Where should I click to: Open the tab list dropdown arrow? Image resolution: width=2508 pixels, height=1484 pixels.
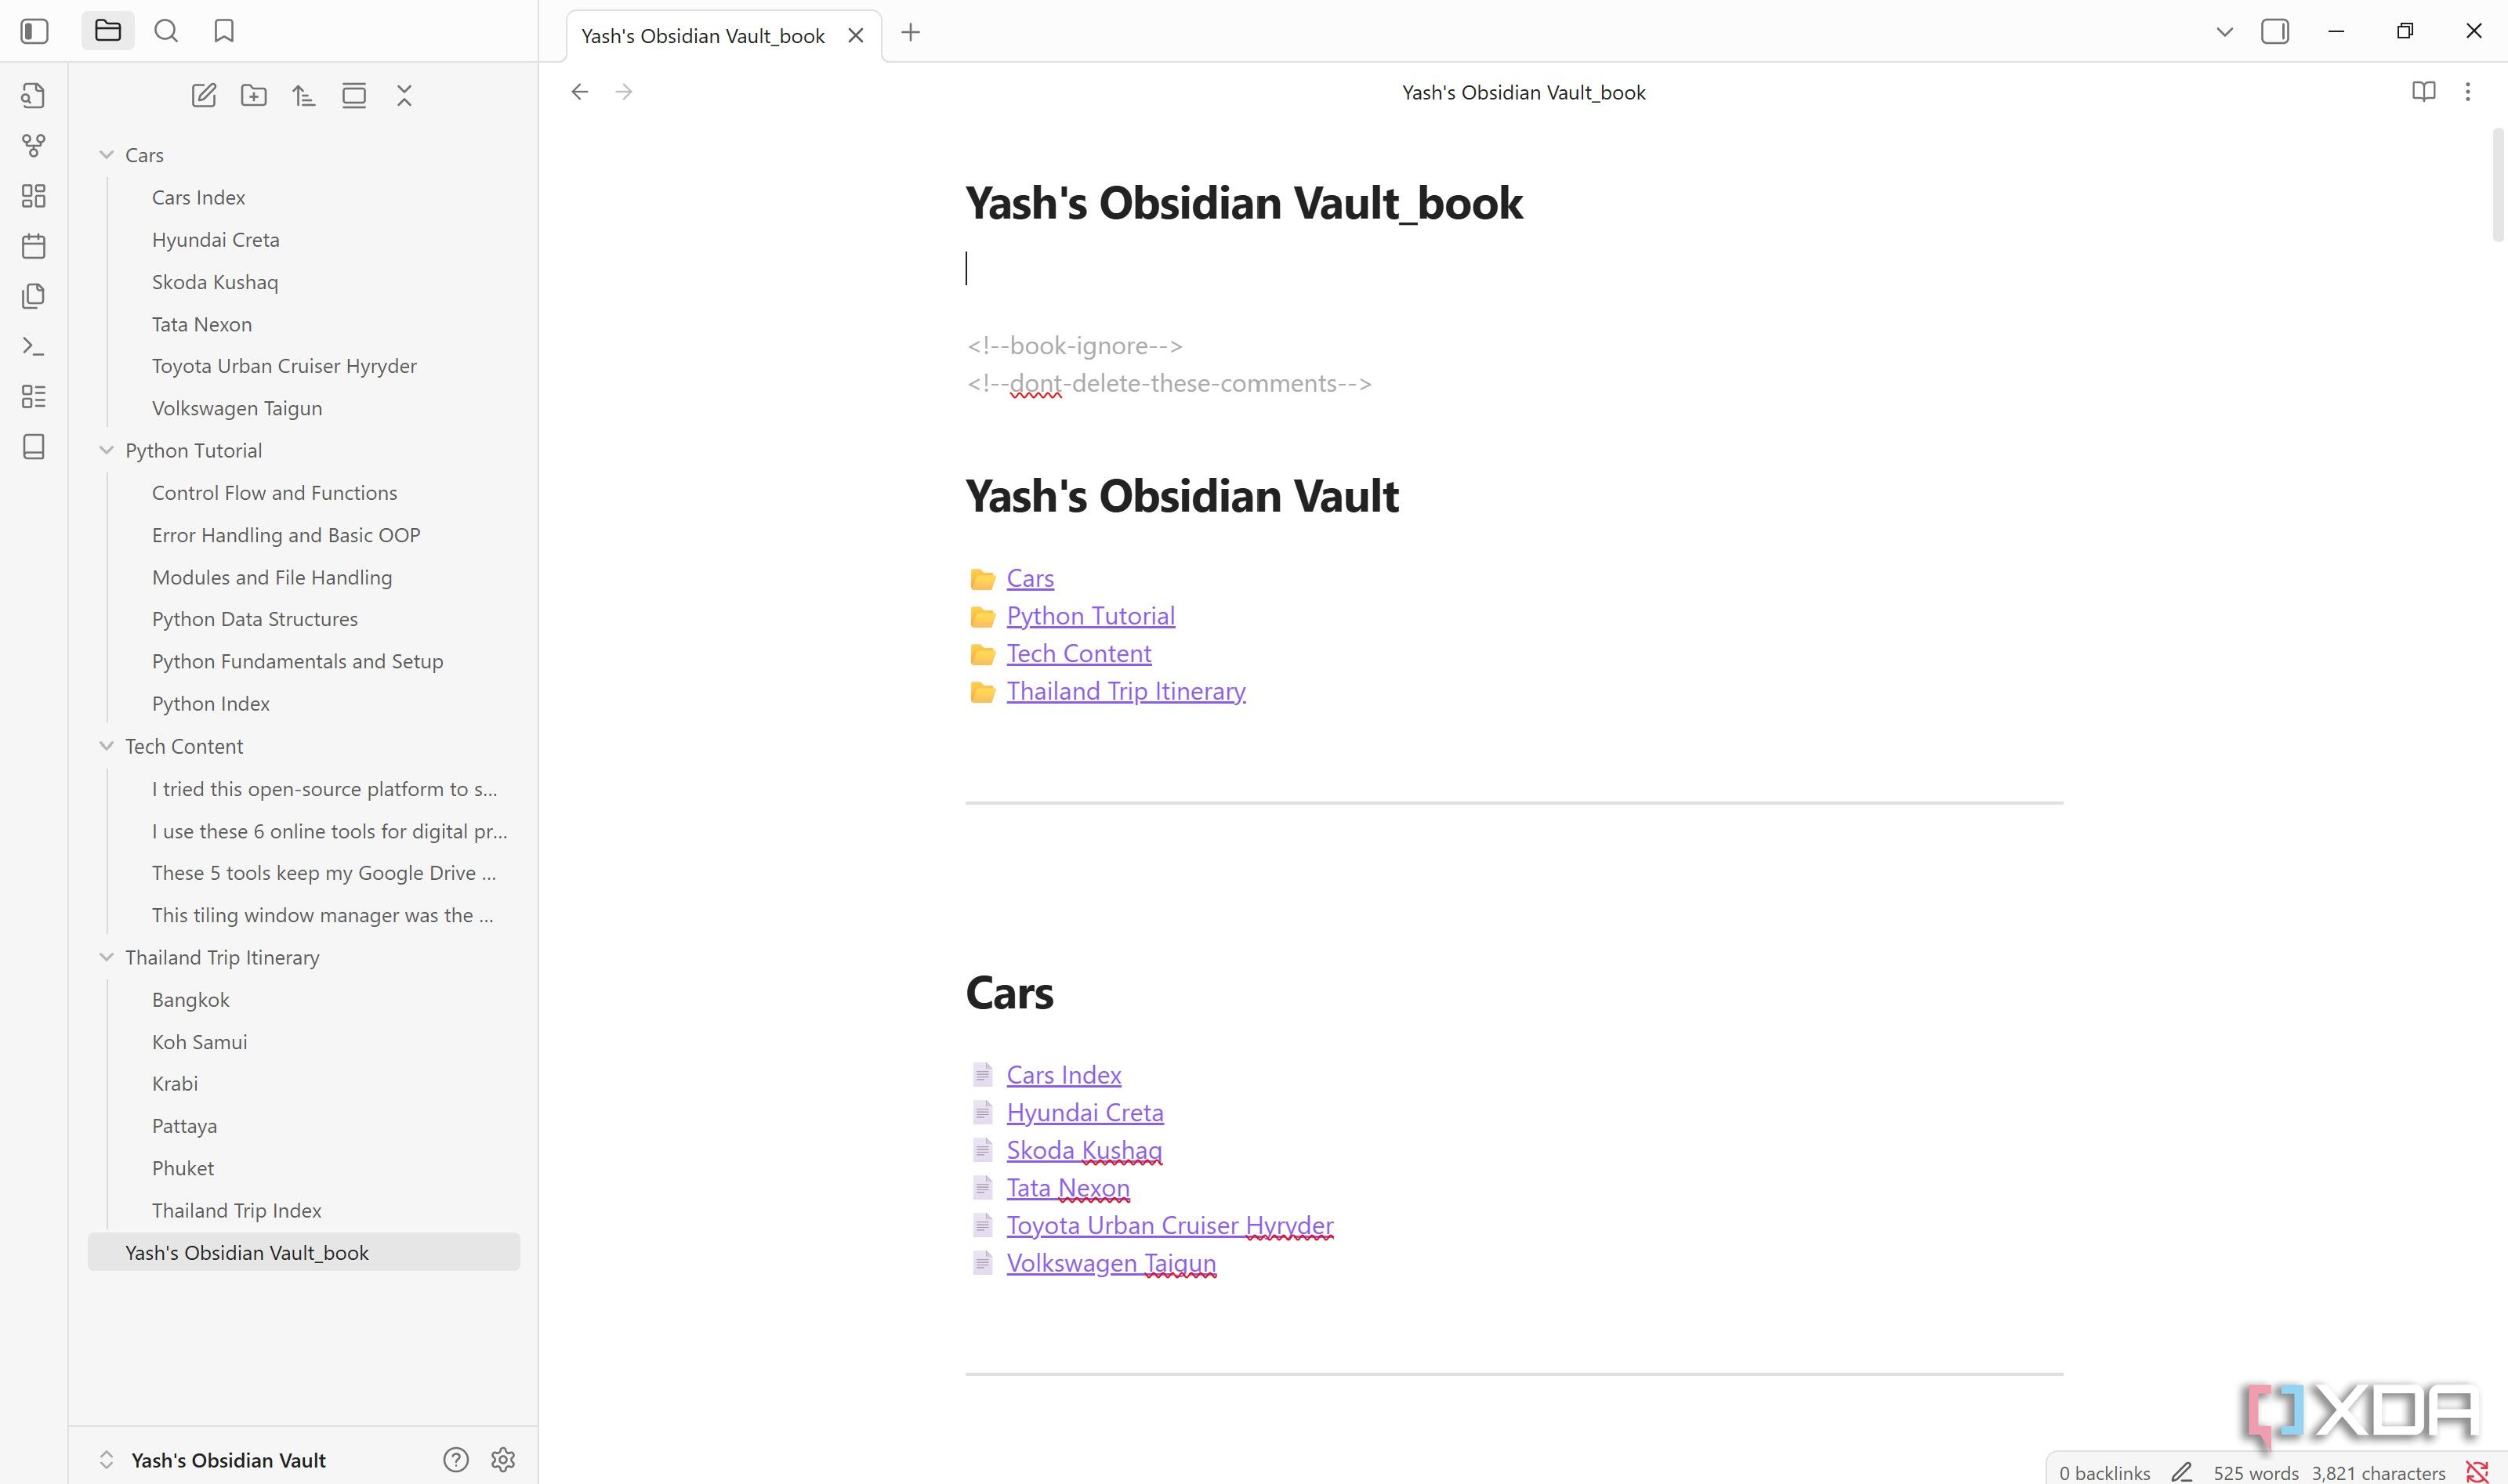[x=2224, y=32]
